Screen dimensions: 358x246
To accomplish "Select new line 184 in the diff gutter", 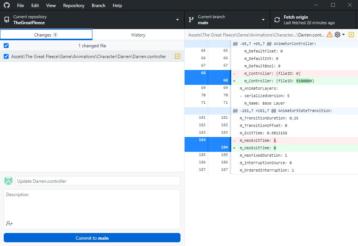I will click(219, 148).
